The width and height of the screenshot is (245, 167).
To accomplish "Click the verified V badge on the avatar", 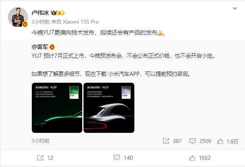I will tap(25, 24).
